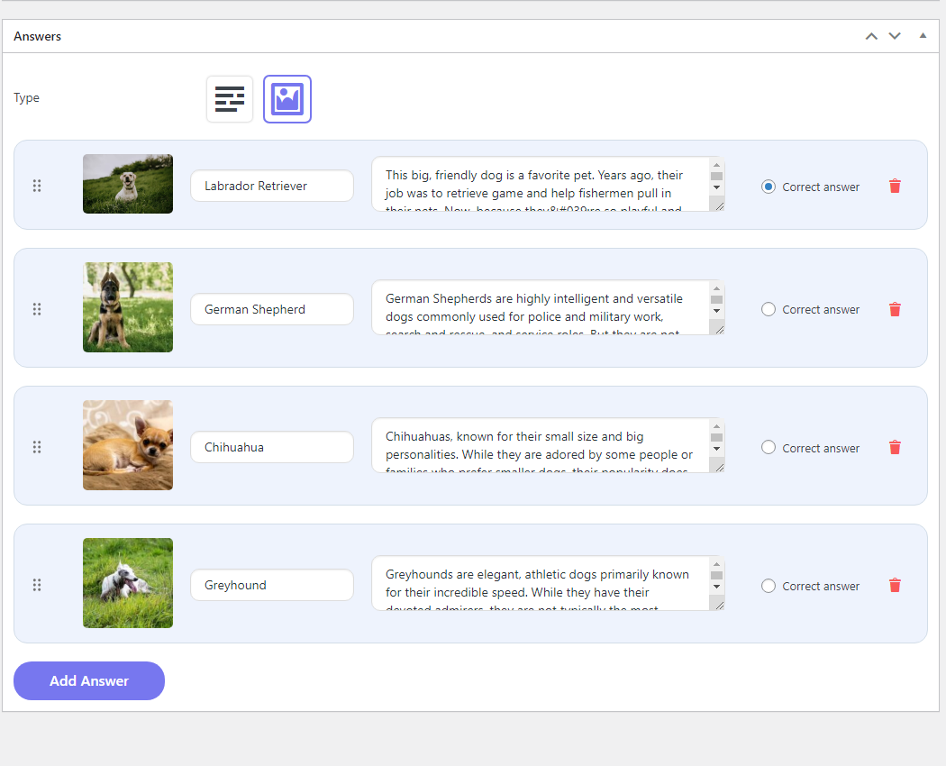
Task: Click the drag handle for Greyhound row
Action: click(37, 585)
